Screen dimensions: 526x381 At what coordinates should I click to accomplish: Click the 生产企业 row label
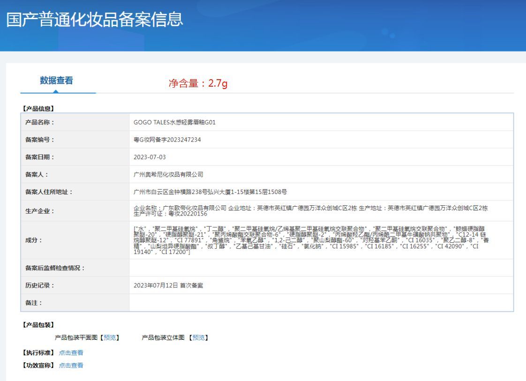coord(39,211)
